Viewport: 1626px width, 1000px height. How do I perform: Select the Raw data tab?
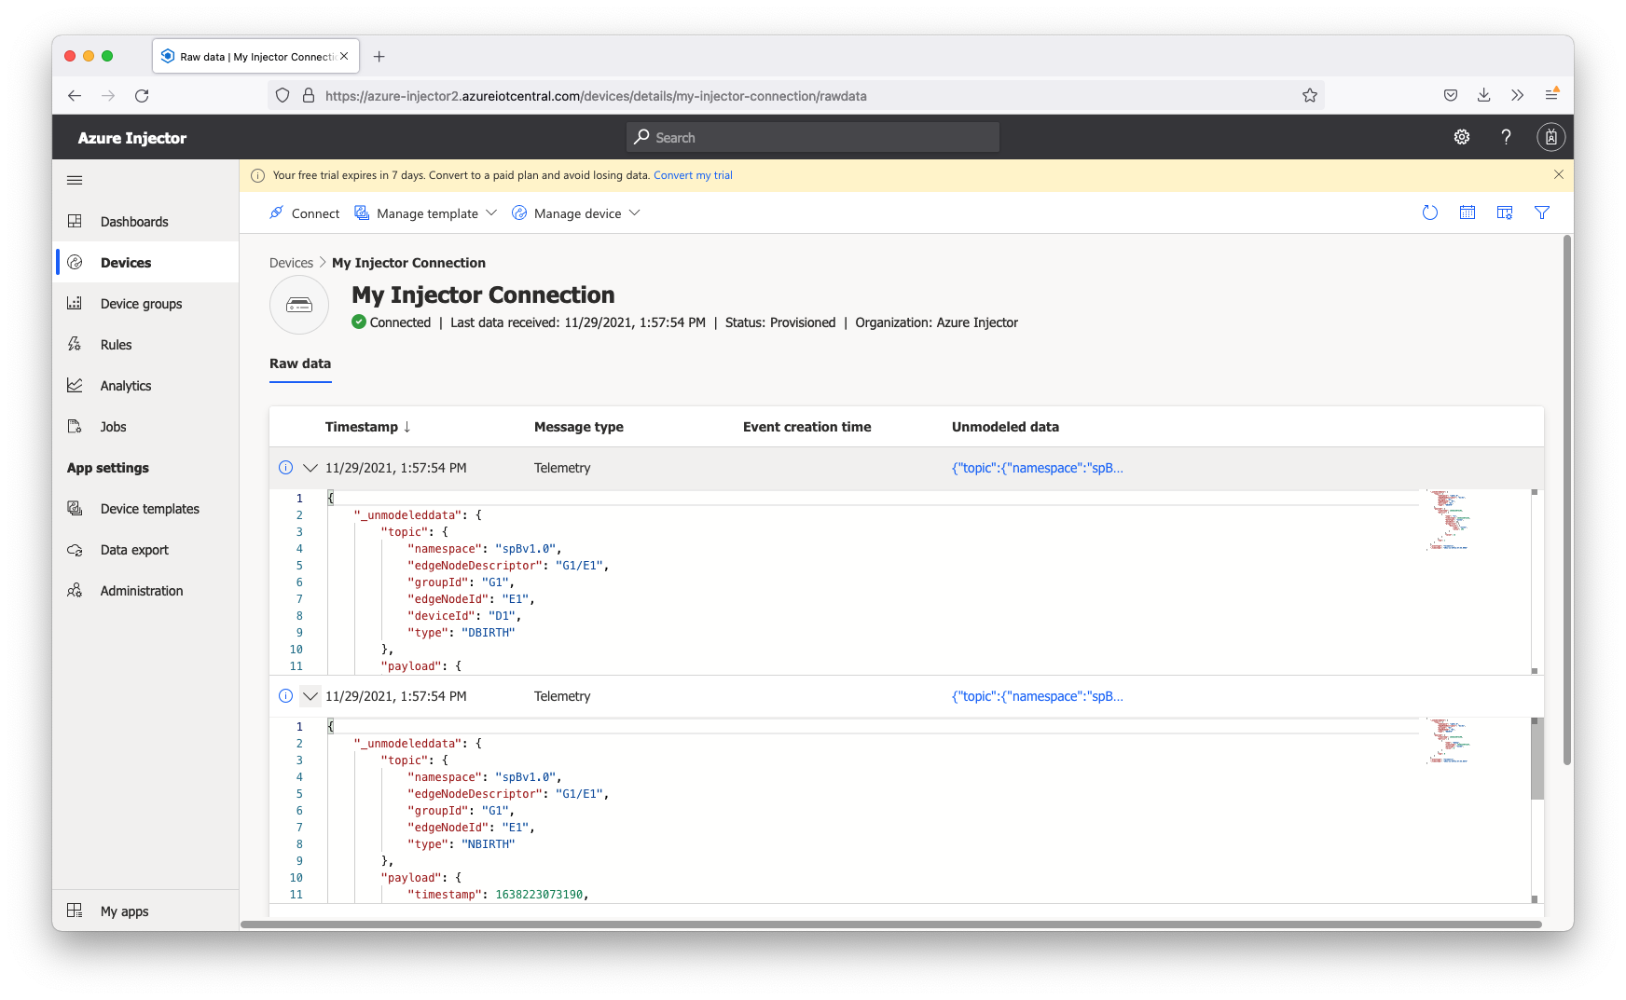(300, 363)
